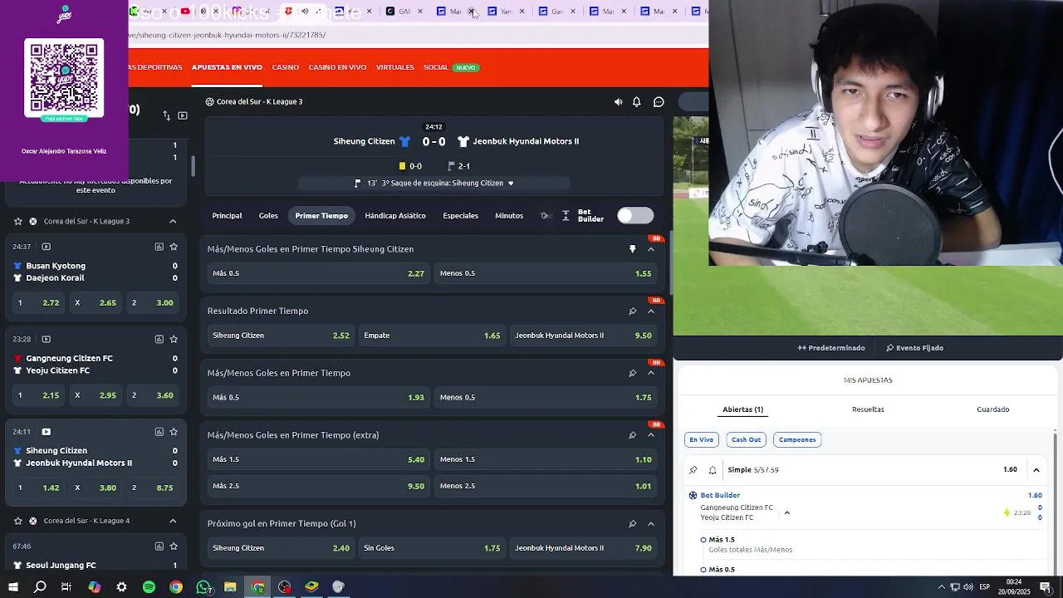
Task: Bet Más 0.5 at 2.27 for Siheung Citizen
Action: [318, 273]
